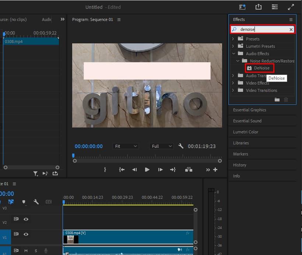Screen dimensions: 302x255
Task: Click the Quick Export share icon
Action: (x=258, y=7)
